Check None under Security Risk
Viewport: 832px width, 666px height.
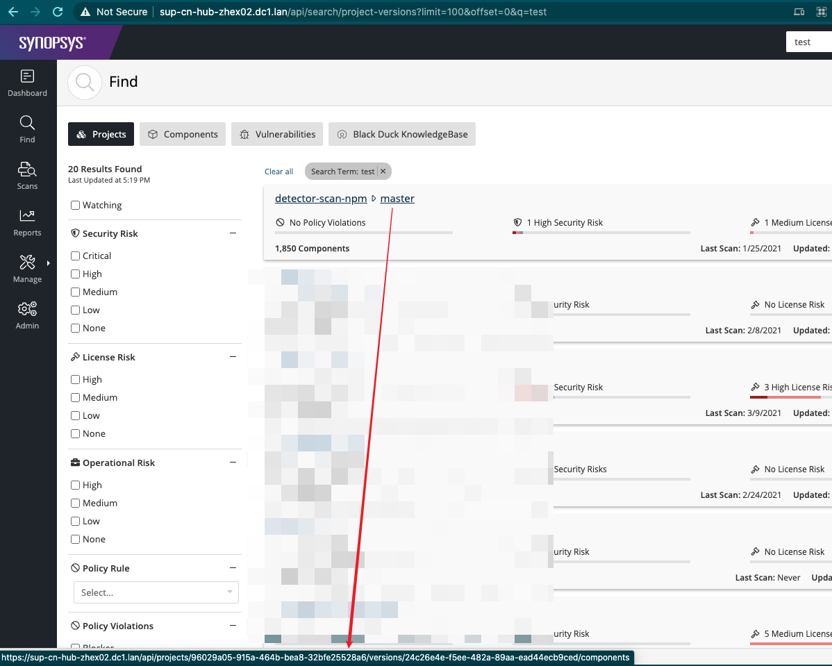pos(75,328)
